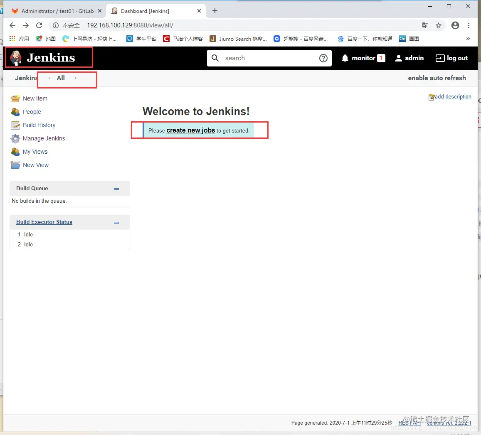
Task: Open the 画图 bookmark
Action: (409, 39)
